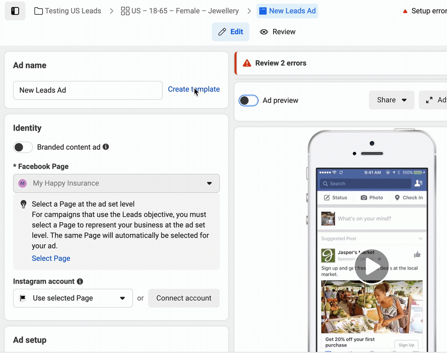Click the red warning triangle in Review errors

[246, 63]
